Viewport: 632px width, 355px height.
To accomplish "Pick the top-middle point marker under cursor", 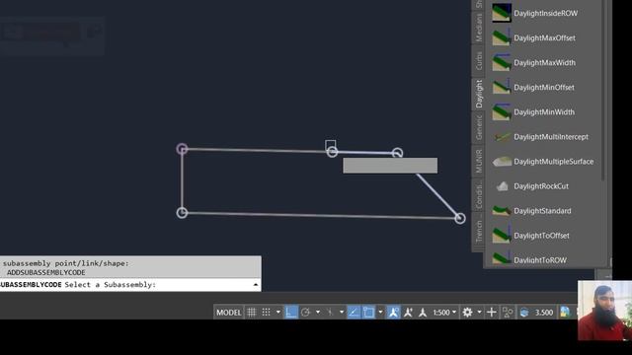I will pos(332,152).
